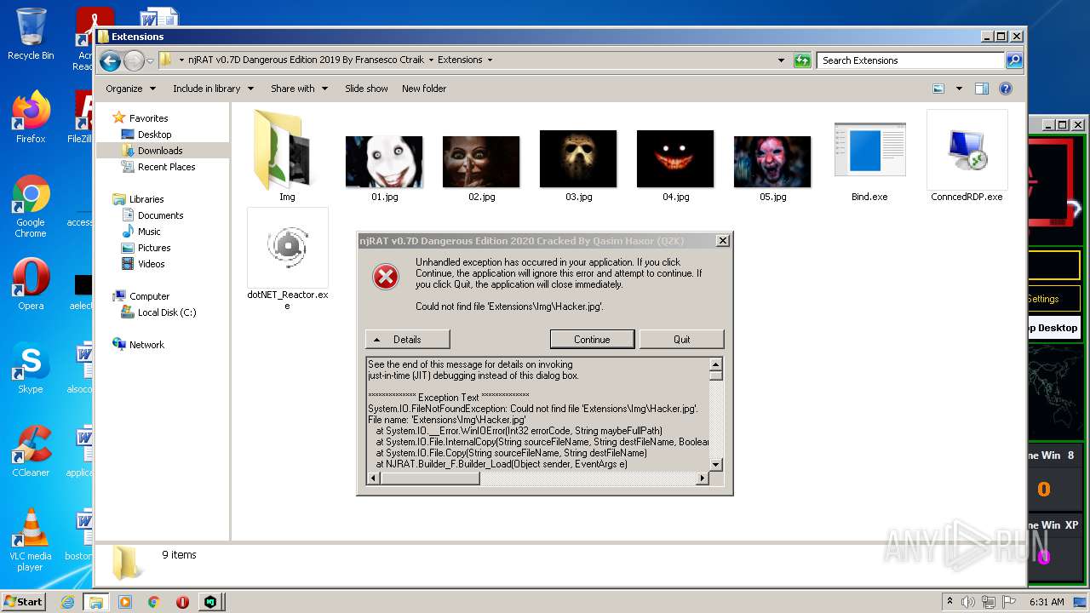1090x613 pixels.
Task: Open the Videos library
Action: click(151, 264)
